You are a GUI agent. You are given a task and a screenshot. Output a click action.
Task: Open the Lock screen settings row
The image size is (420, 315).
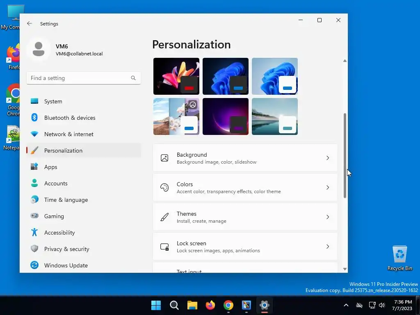pyautogui.click(x=245, y=247)
